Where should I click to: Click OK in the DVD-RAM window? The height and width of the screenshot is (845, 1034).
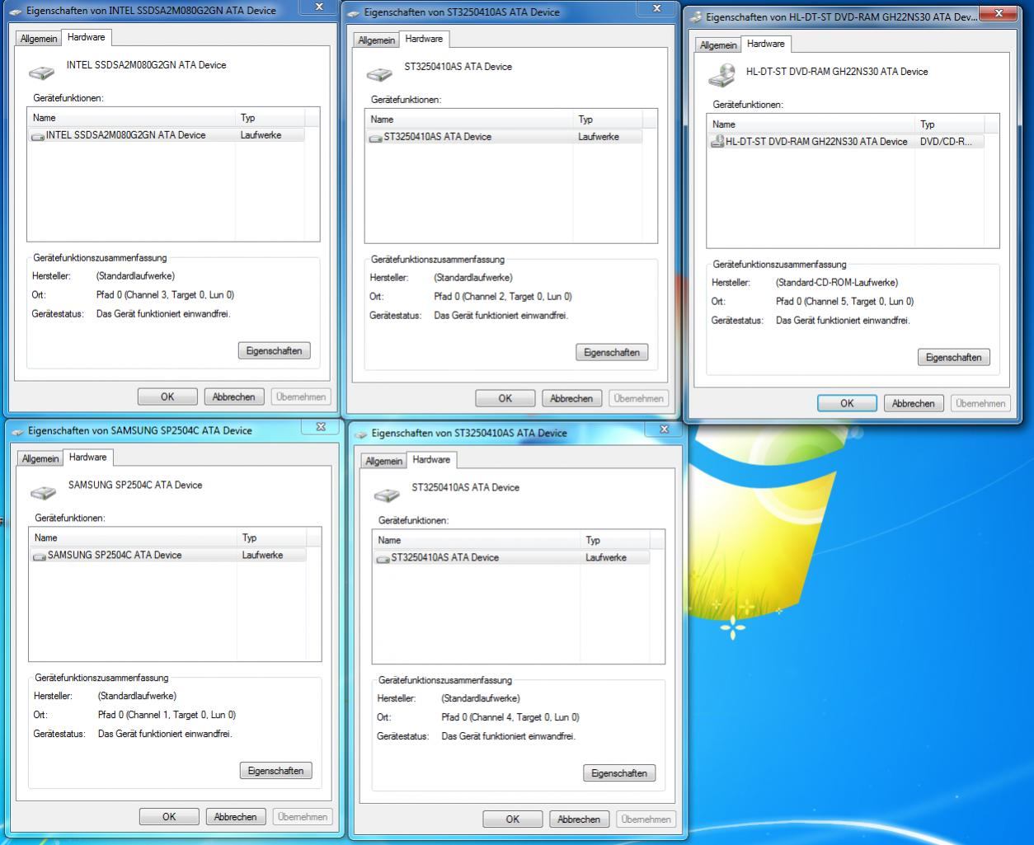click(x=847, y=403)
